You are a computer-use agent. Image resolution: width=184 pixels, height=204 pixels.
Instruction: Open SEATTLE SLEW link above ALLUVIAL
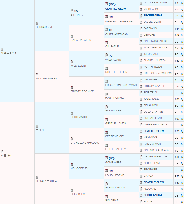pyautogui.click(x=154, y=182)
